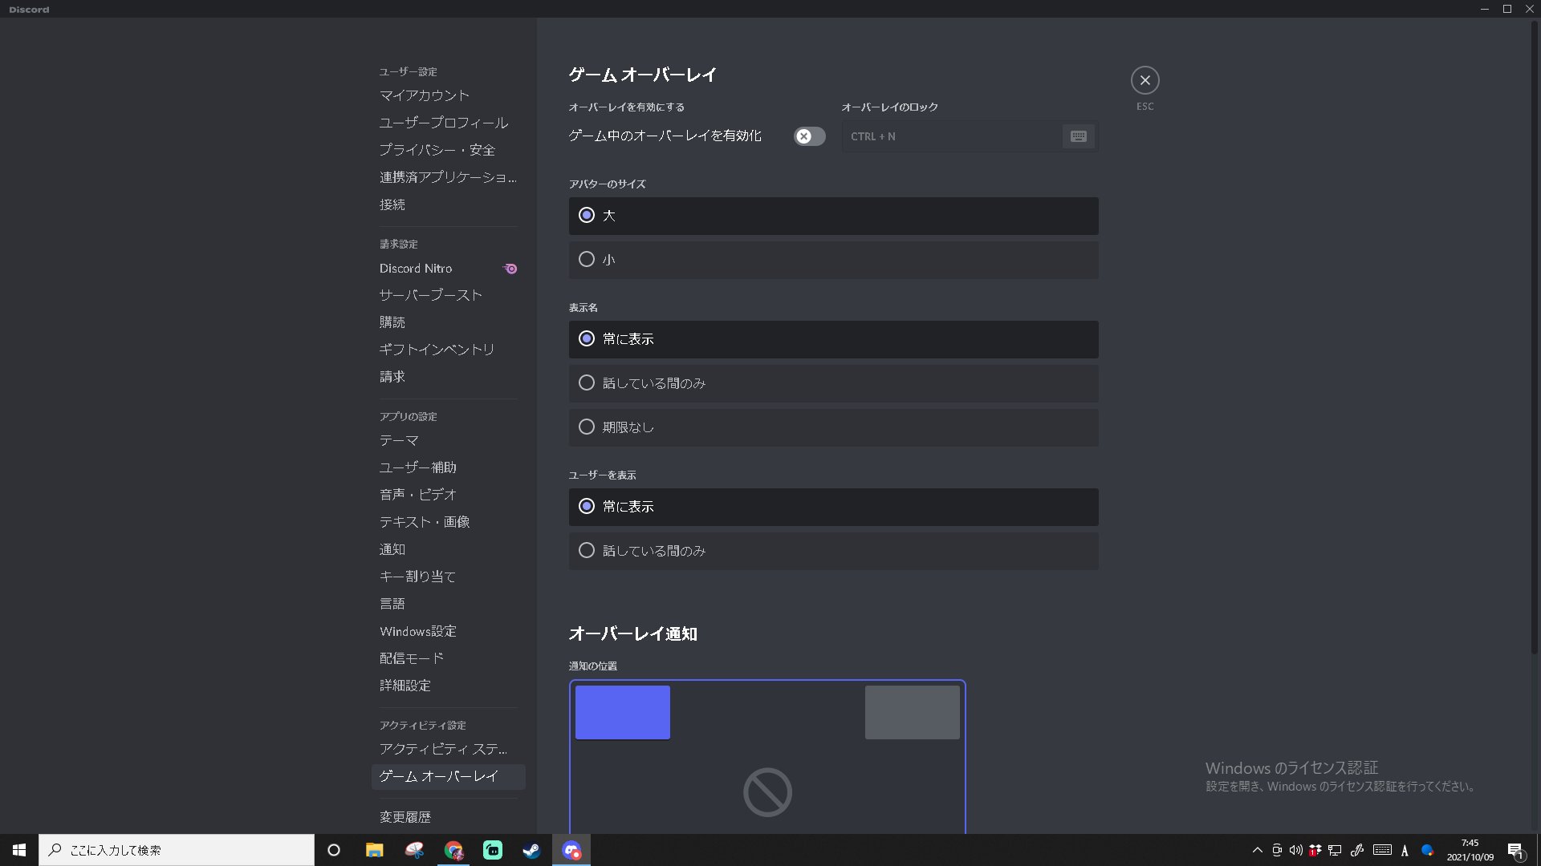This screenshot has height=866, width=1541.
Task: Click keyboard icon in overlay lock keybind
Action: (x=1078, y=136)
